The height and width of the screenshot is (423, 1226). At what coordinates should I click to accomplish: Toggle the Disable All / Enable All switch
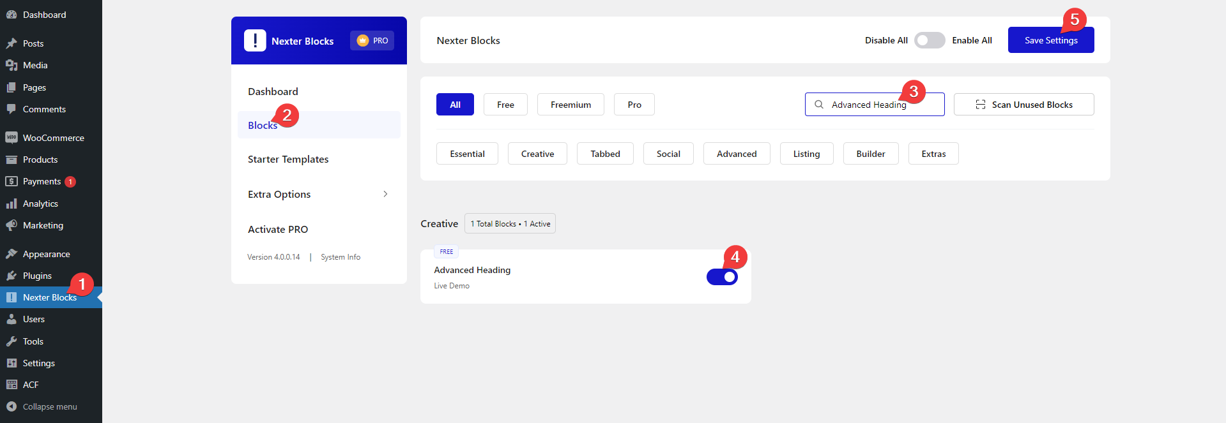[929, 40]
